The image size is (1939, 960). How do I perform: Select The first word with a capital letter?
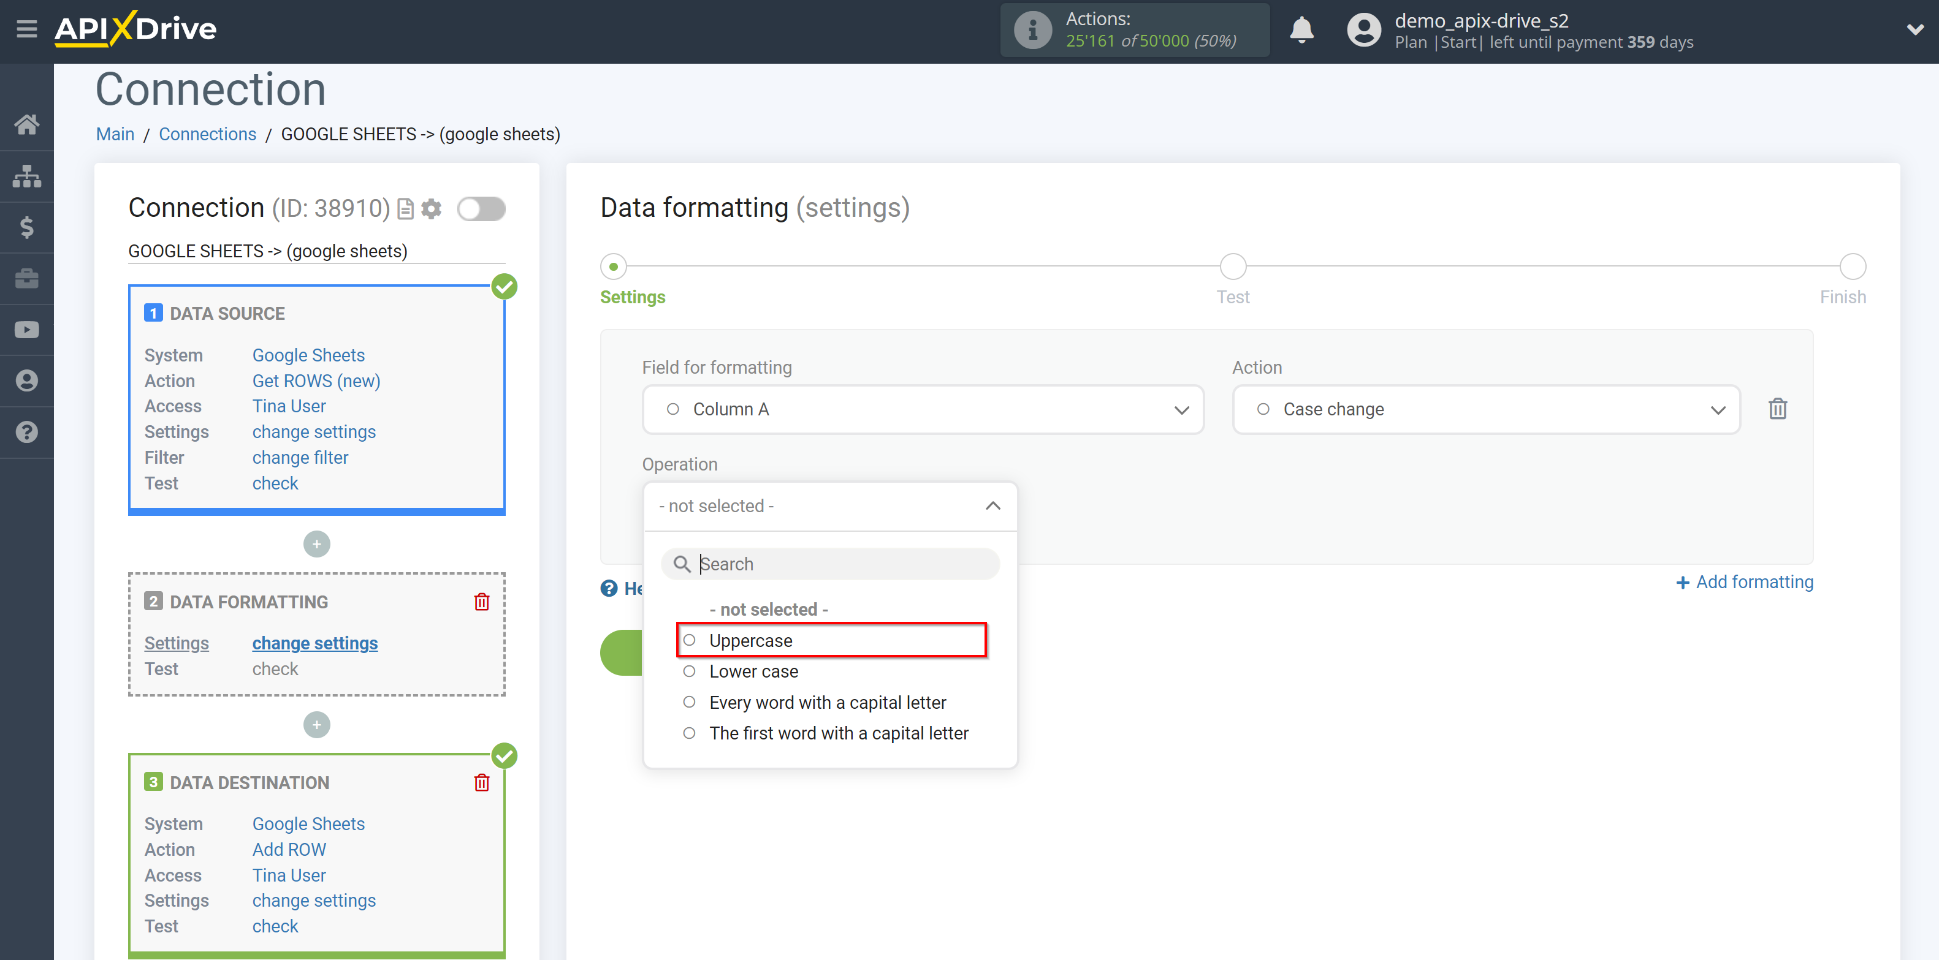(838, 733)
